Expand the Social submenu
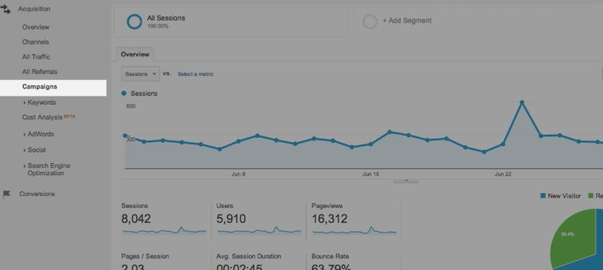 point(35,150)
